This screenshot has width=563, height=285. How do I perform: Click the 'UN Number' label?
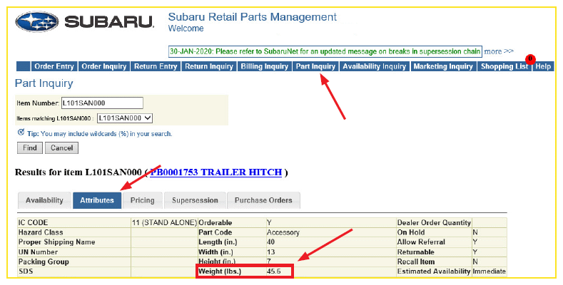38,252
